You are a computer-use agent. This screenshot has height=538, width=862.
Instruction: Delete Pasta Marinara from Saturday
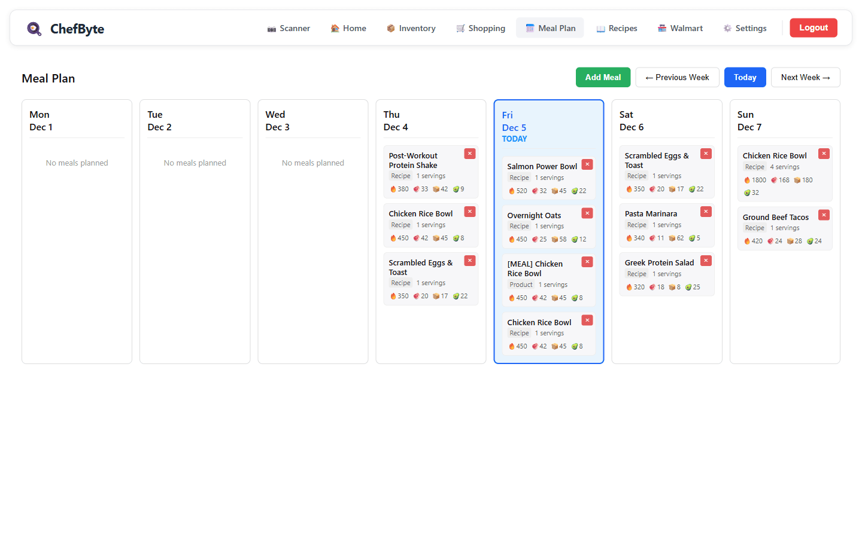point(706,211)
